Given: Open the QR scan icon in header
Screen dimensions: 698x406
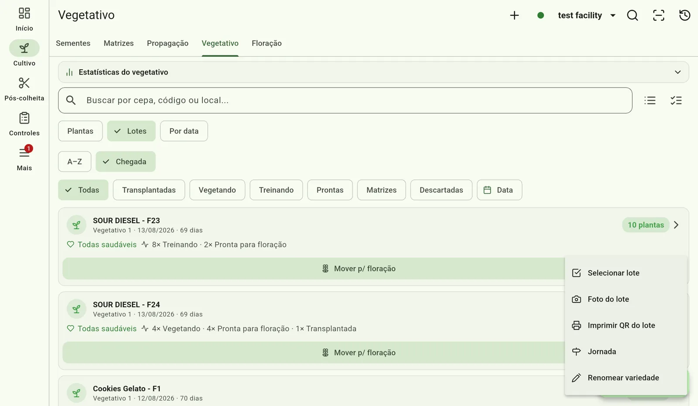Looking at the screenshot, I should pyautogui.click(x=658, y=15).
